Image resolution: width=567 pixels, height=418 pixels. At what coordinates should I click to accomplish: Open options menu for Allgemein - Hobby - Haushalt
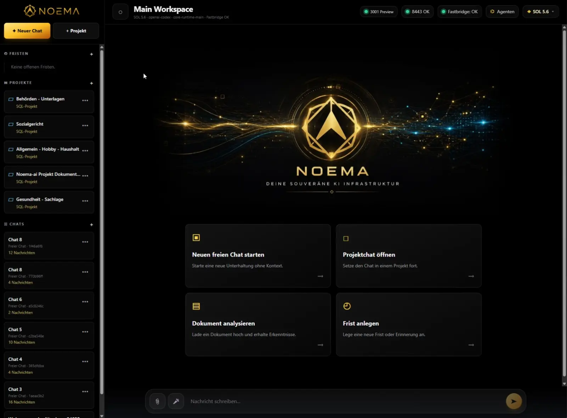[x=85, y=151]
